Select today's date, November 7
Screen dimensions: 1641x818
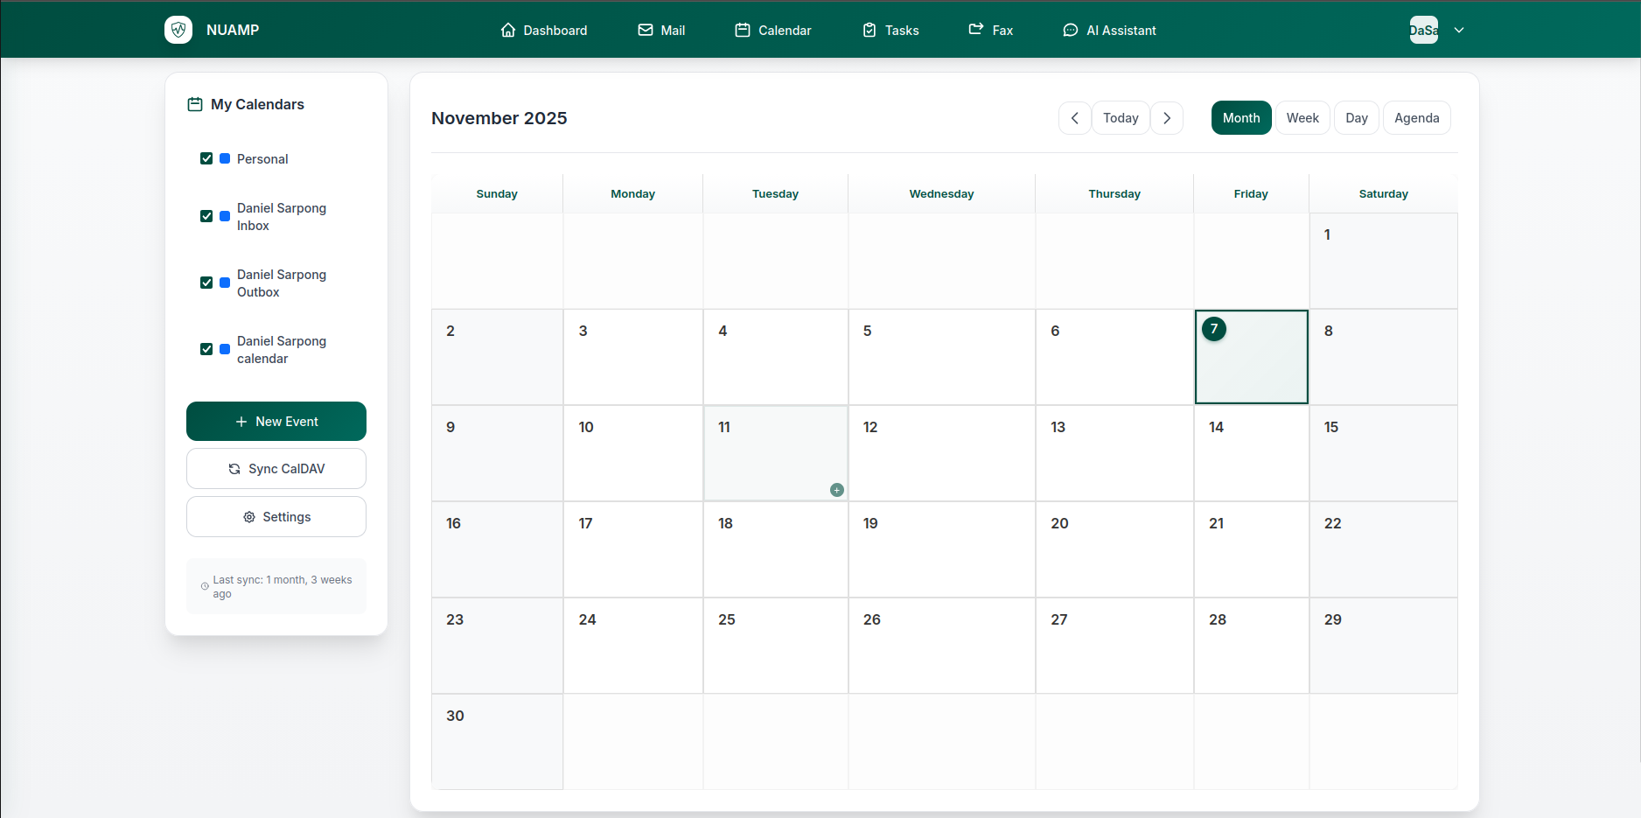pos(1252,357)
